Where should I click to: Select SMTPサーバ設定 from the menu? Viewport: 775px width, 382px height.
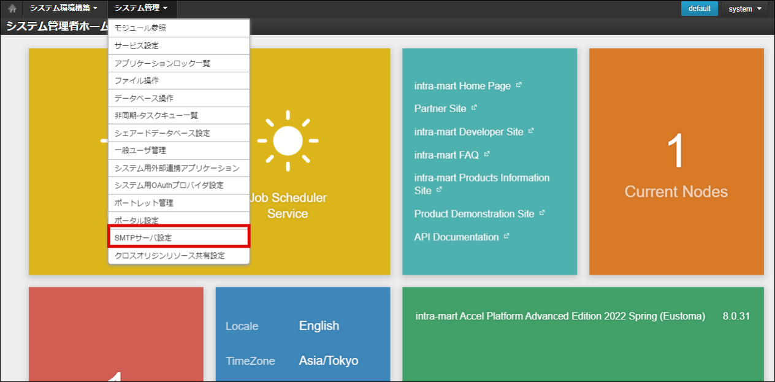pos(179,237)
